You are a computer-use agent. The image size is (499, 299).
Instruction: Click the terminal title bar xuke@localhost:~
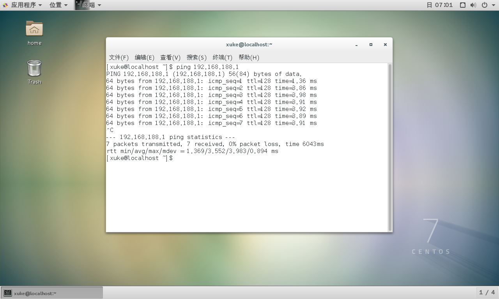click(x=249, y=44)
